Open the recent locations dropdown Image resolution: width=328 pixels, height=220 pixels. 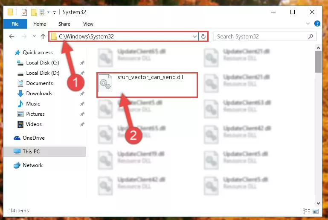click(34, 36)
